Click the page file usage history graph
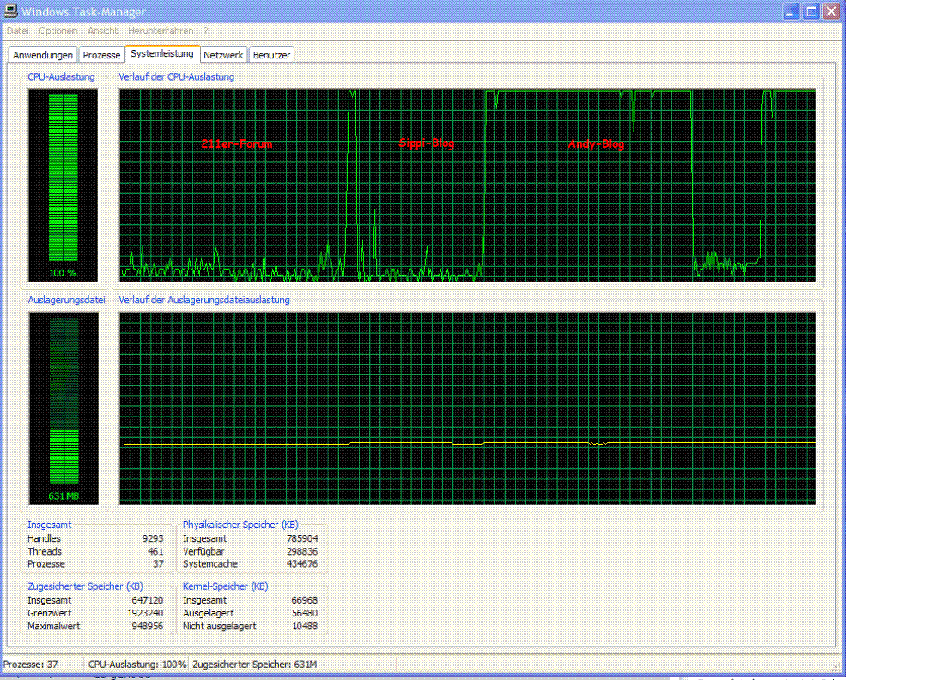The width and height of the screenshot is (946, 680). (468, 408)
